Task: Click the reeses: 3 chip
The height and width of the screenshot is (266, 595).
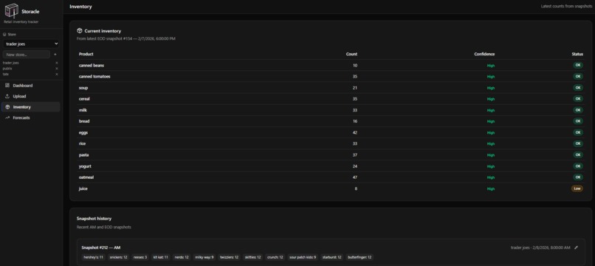Action: [x=140, y=257]
